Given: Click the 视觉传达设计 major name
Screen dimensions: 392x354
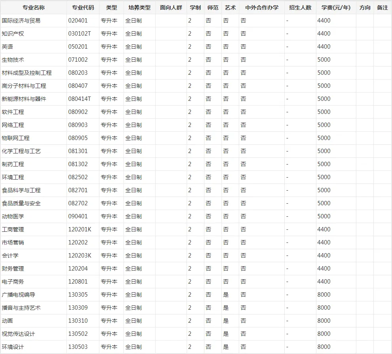Looking at the screenshot, I should 18,334.
